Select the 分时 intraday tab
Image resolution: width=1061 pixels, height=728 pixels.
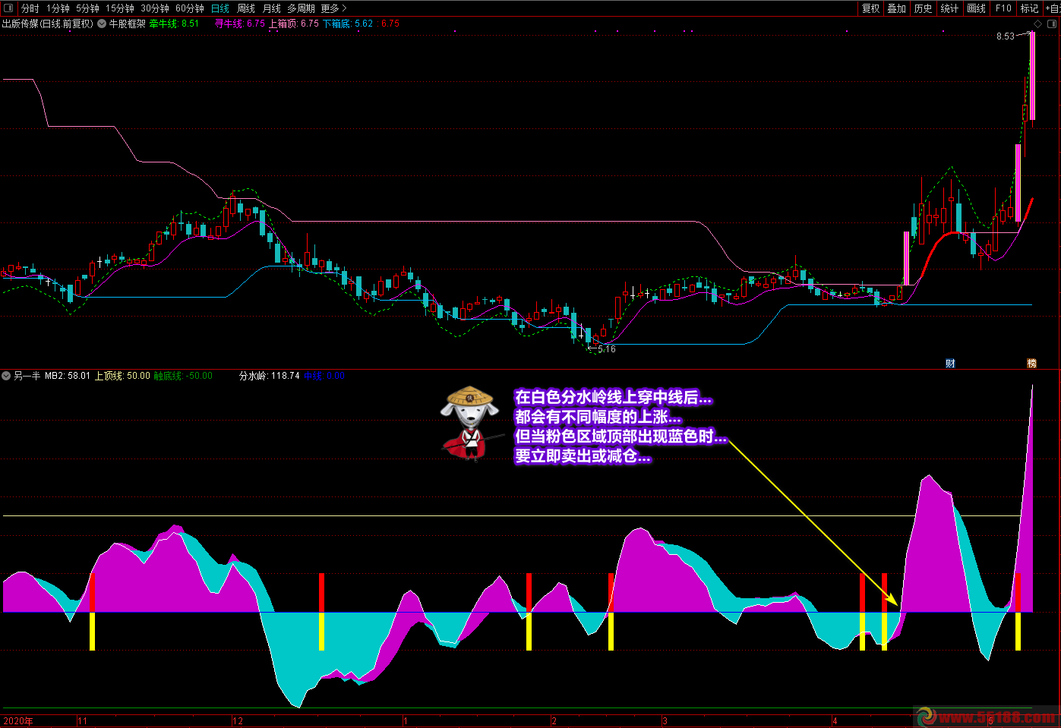click(30, 8)
